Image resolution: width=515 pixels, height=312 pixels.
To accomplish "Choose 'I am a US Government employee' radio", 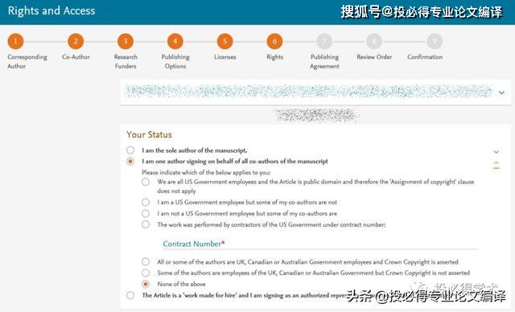I will point(146,202).
